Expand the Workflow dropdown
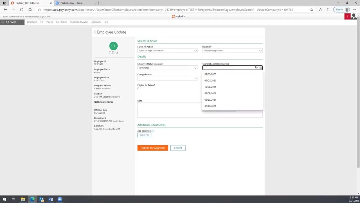The height and width of the screenshot is (203, 360). [x=232, y=51]
